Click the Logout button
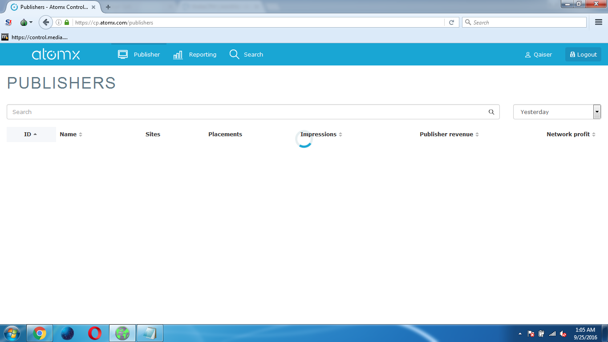Image resolution: width=608 pixels, height=342 pixels. [x=583, y=54]
